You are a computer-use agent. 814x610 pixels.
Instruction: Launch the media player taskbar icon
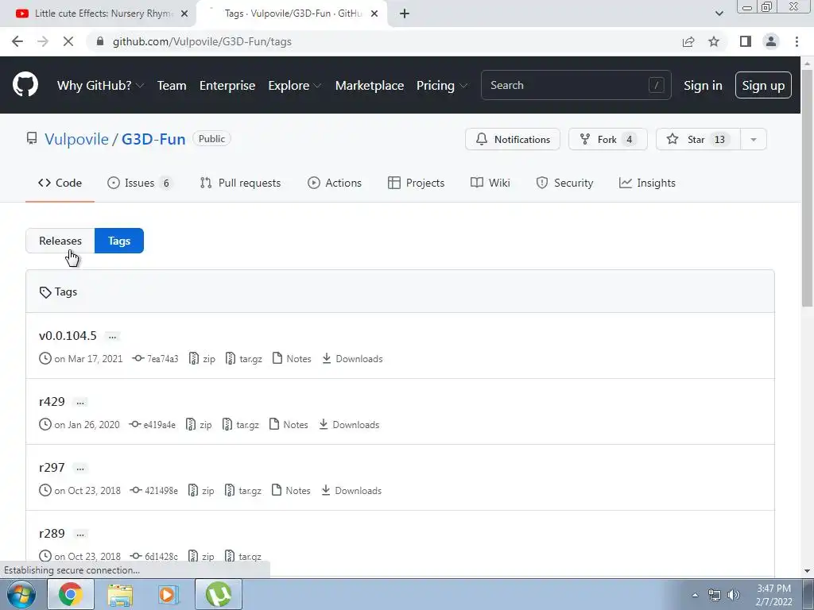[x=168, y=594]
